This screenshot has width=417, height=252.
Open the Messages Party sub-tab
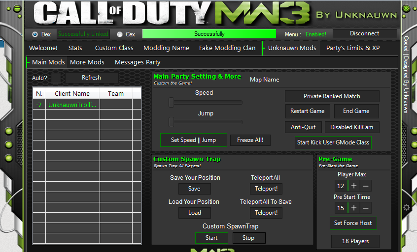pos(138,62)
